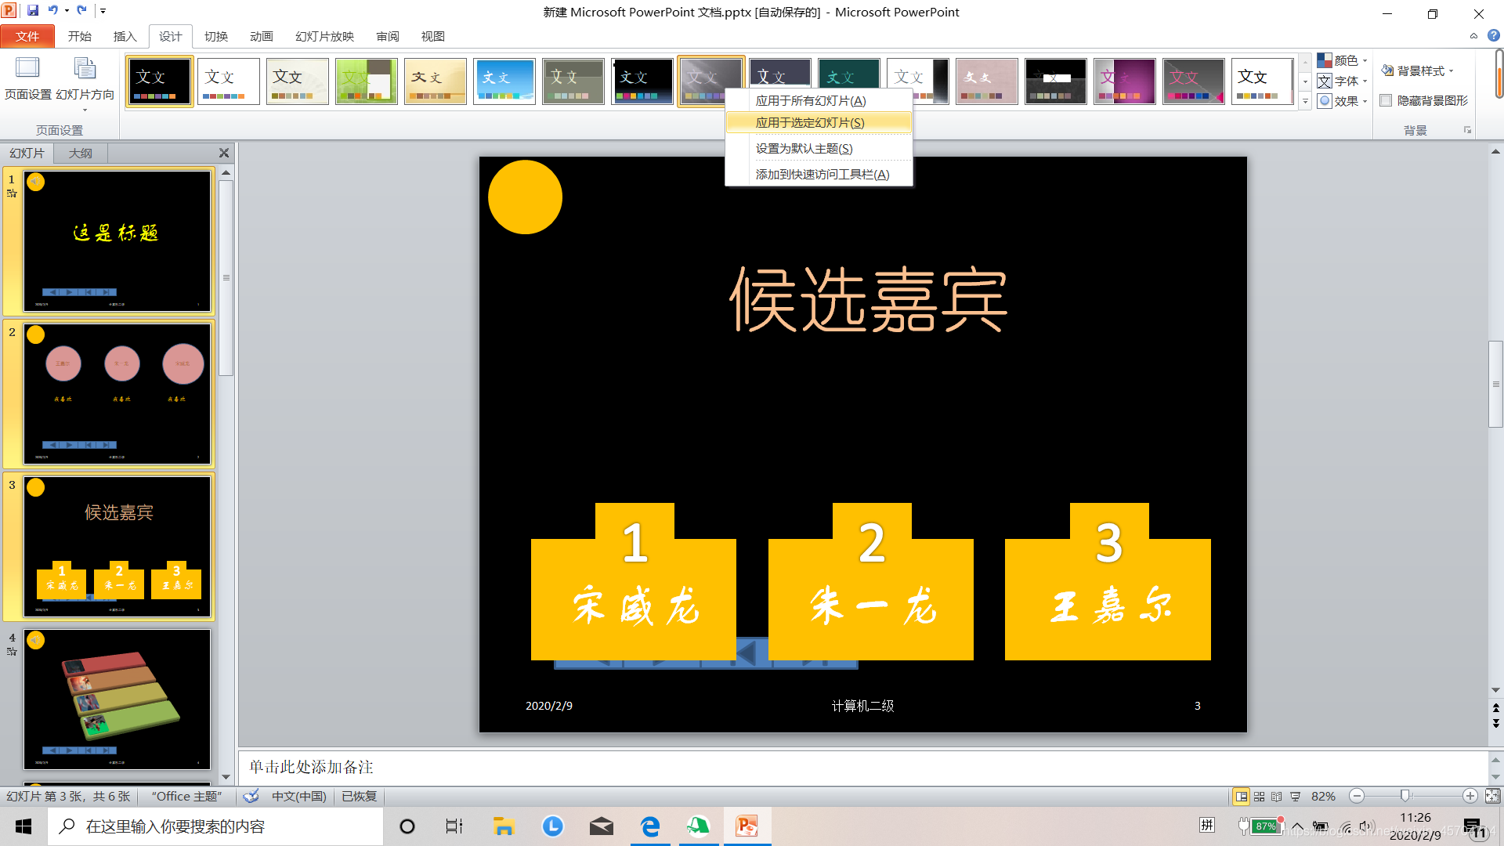Screen dimensions: 1504x846
Task: Switch to Slide Sorter view
Action: click(x=1259, y=797)
